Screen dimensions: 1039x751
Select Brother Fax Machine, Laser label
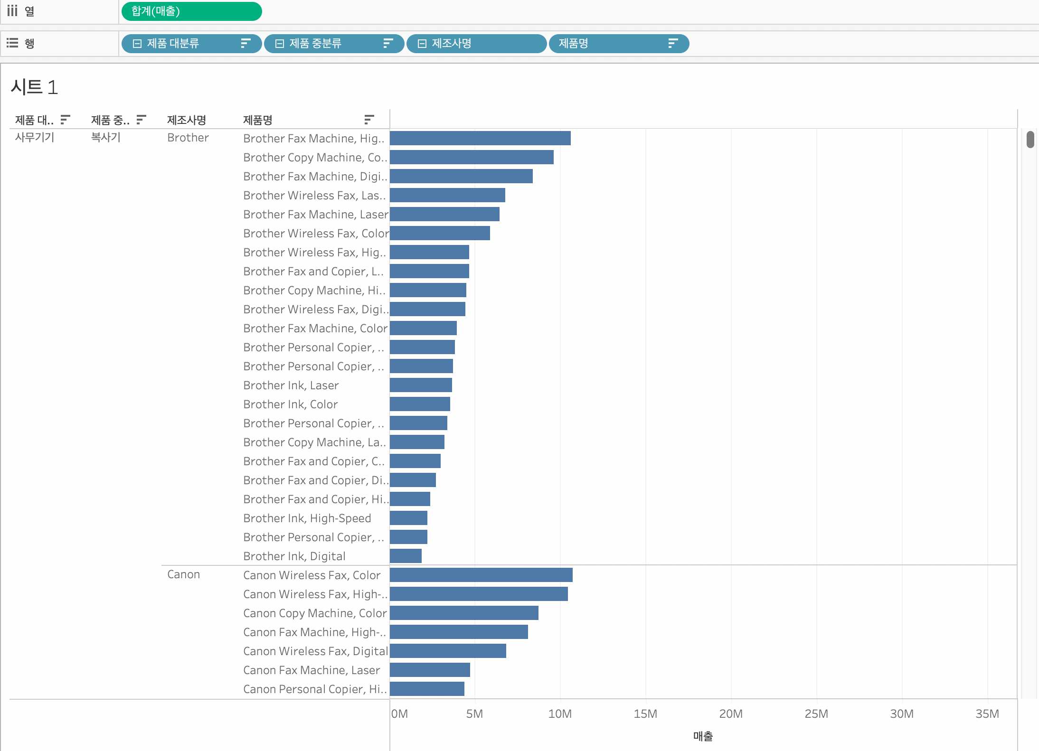click(316, 214)
